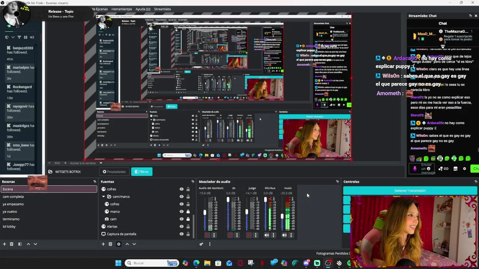The width and height of the screenshot is (479, 269).
Task: Adjust Mic/Aux volume slider
Action: point(265,200)
